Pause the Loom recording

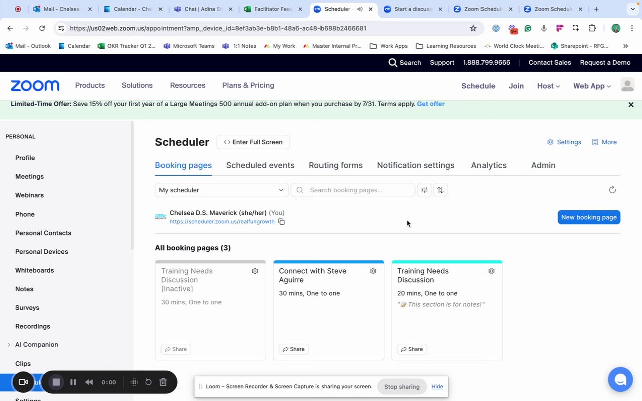[73, 382]
